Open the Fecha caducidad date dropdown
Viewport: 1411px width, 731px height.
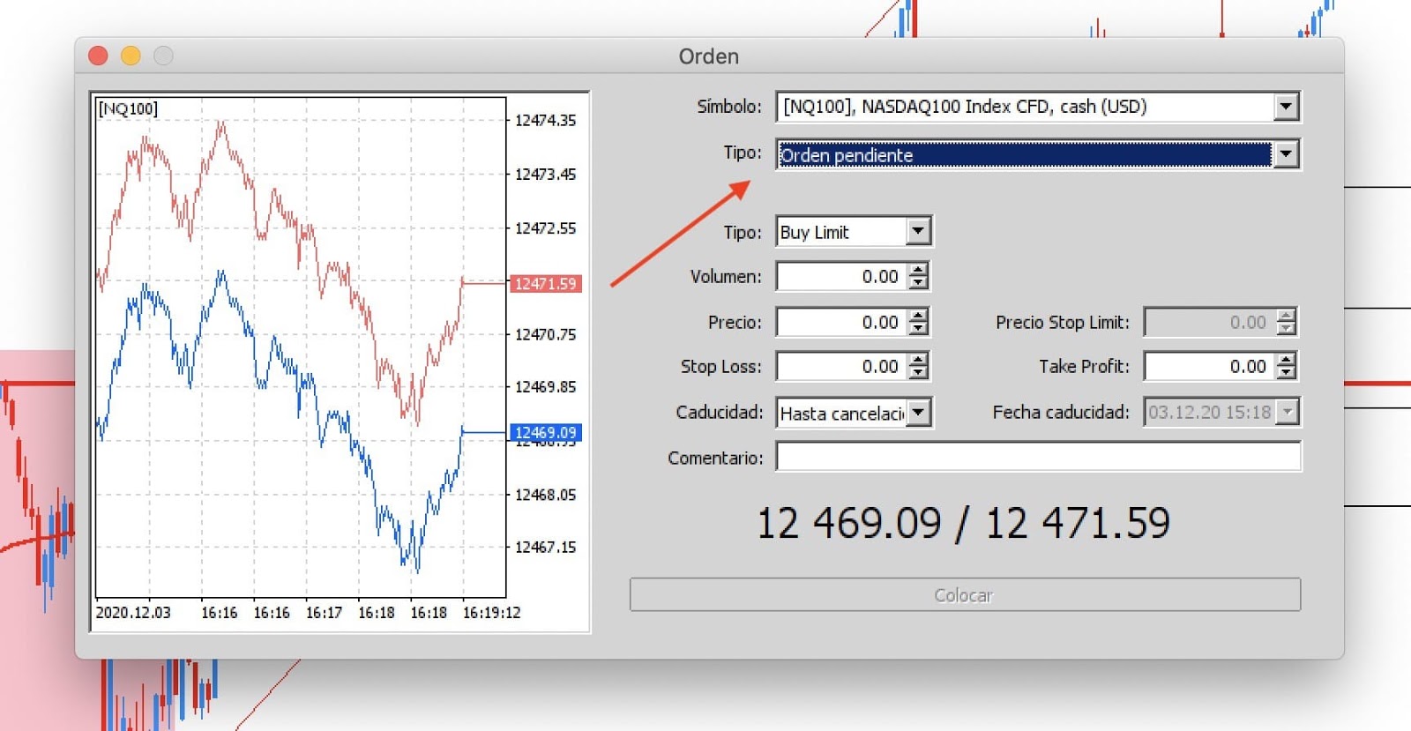click(x=1287, y=412)
